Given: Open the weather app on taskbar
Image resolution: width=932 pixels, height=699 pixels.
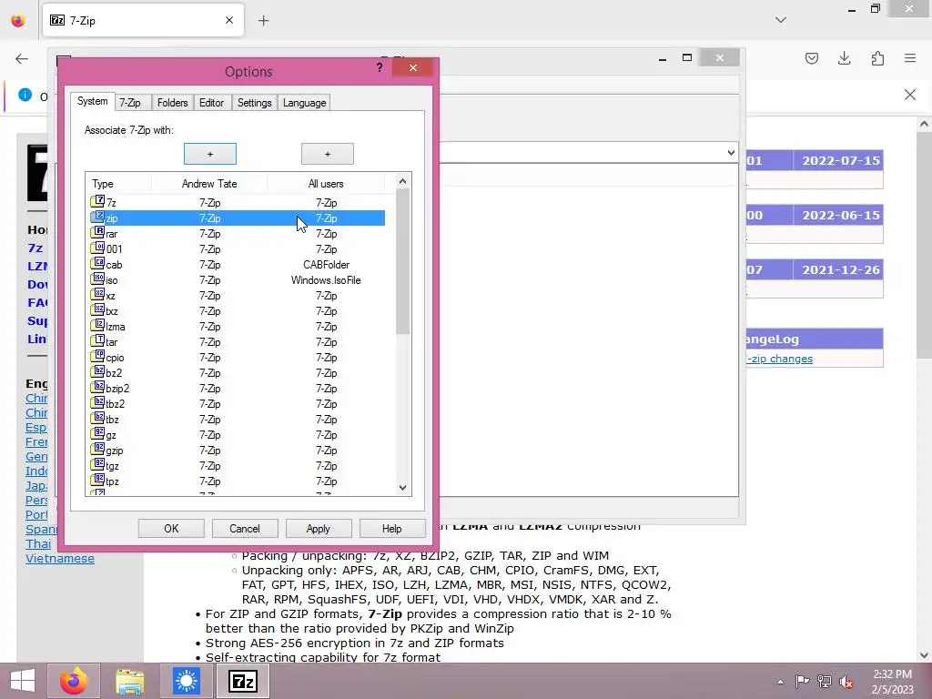Looking at the screenshot, I should pos(186,681).
